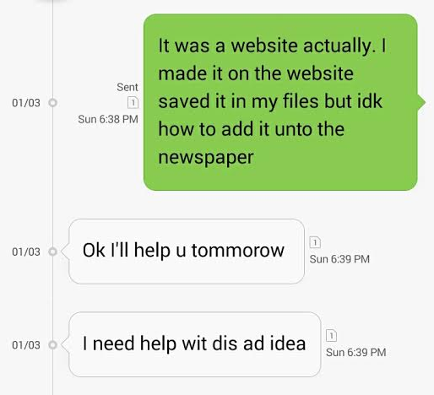Tap the vertical timeline line above messages

52,48
